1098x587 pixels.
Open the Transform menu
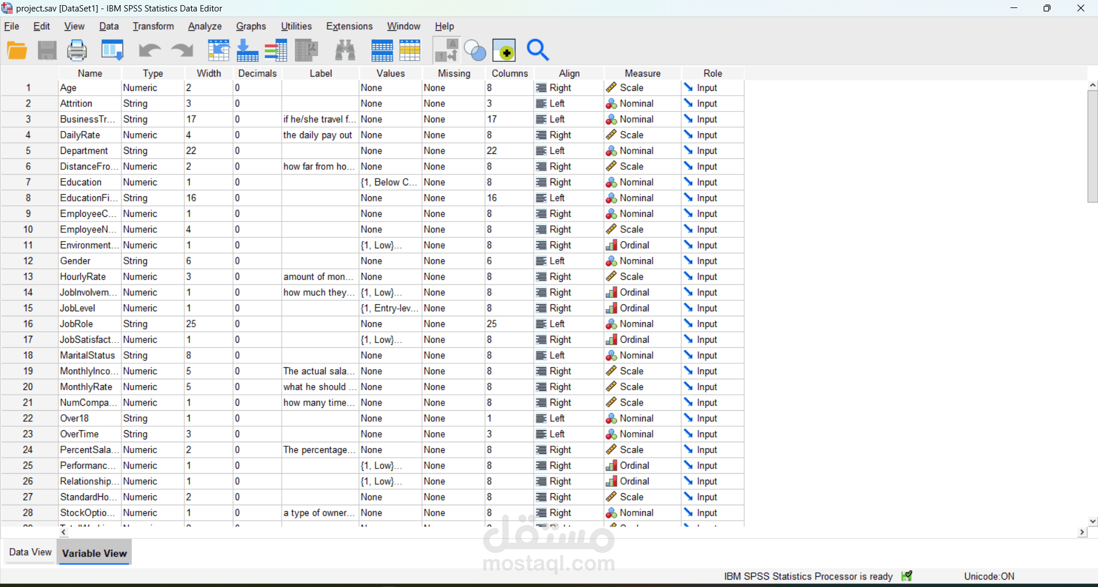153,26
